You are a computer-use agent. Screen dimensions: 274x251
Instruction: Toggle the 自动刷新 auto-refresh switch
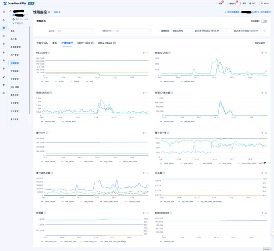264,21
